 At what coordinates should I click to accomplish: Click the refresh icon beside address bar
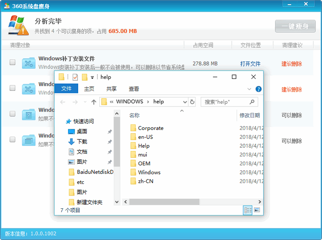pyautogui.click(x=192, y=102)
